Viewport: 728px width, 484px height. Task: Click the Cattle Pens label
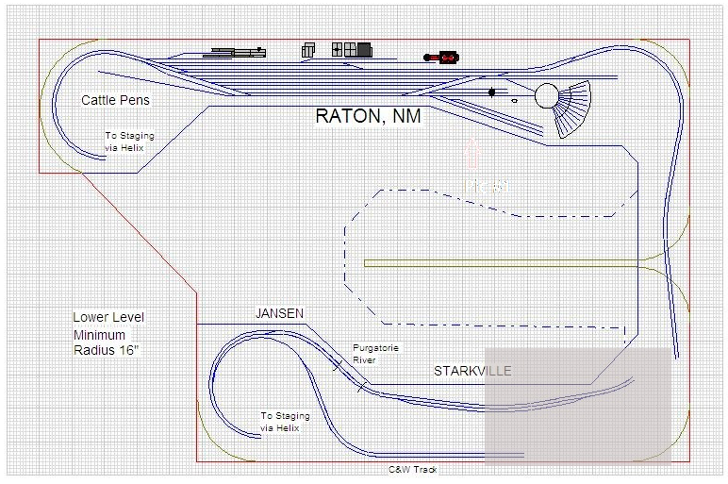click(x=115, y=100)
